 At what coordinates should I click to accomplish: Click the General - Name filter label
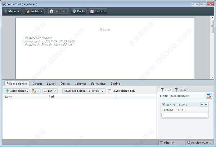[176, 105]
